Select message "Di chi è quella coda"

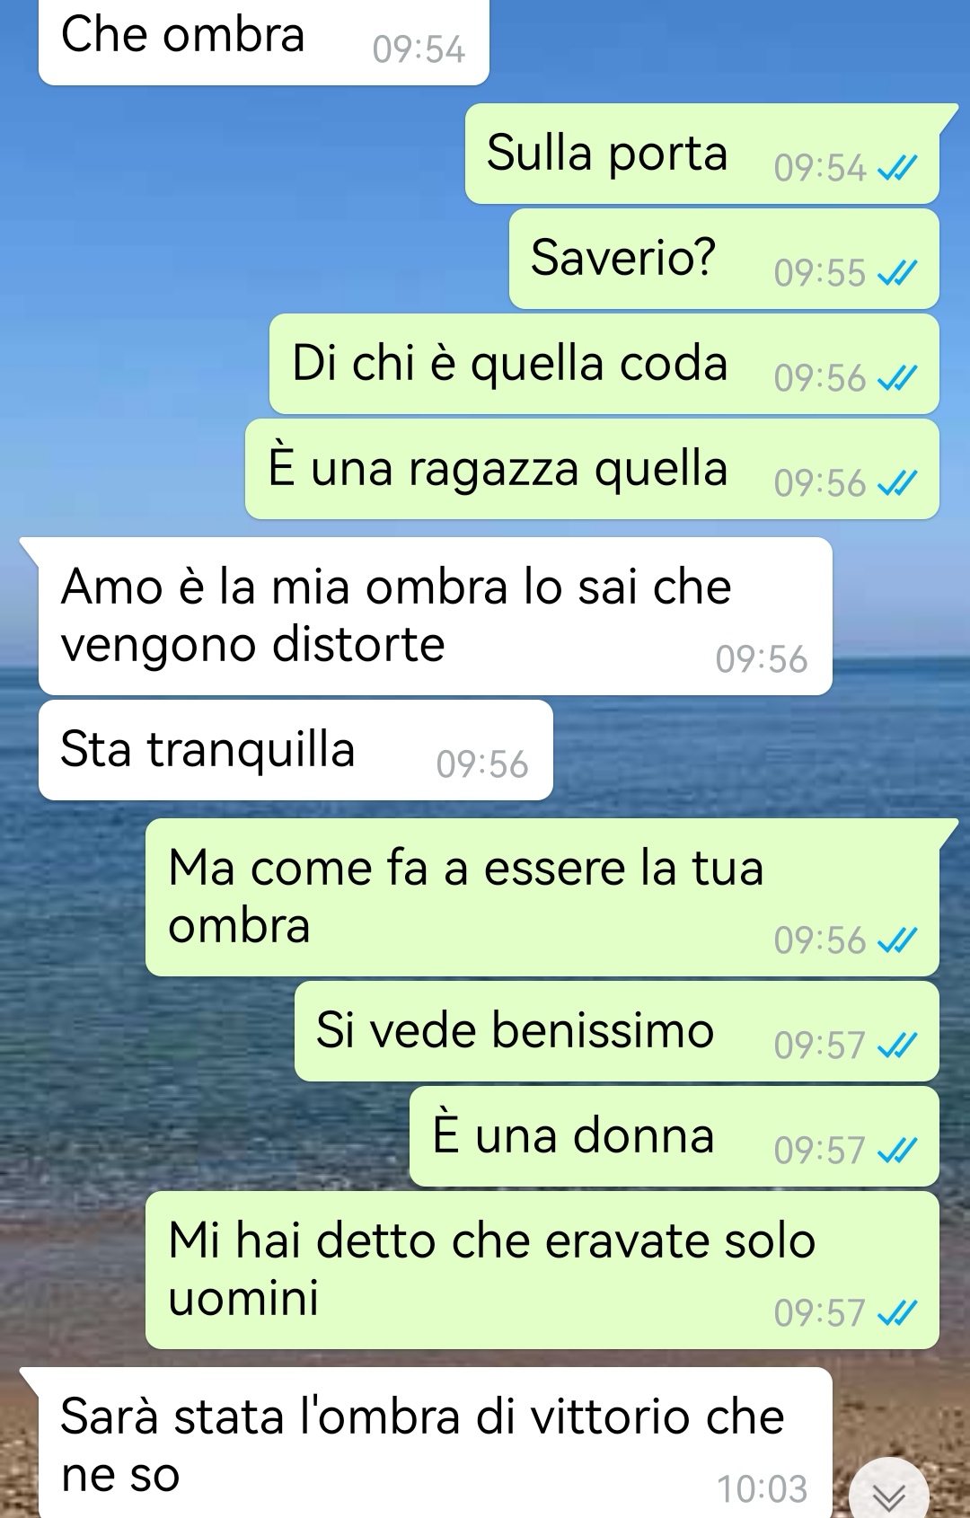(604, 364)
